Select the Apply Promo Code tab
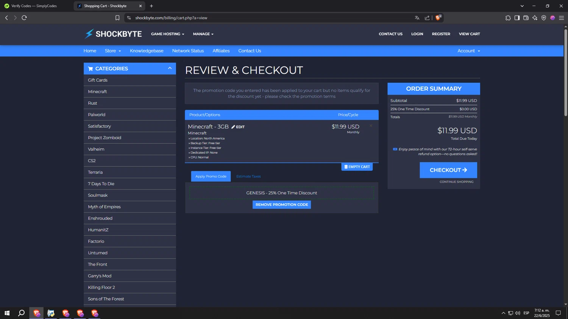The image size is (568, 319). coord(211,176)
